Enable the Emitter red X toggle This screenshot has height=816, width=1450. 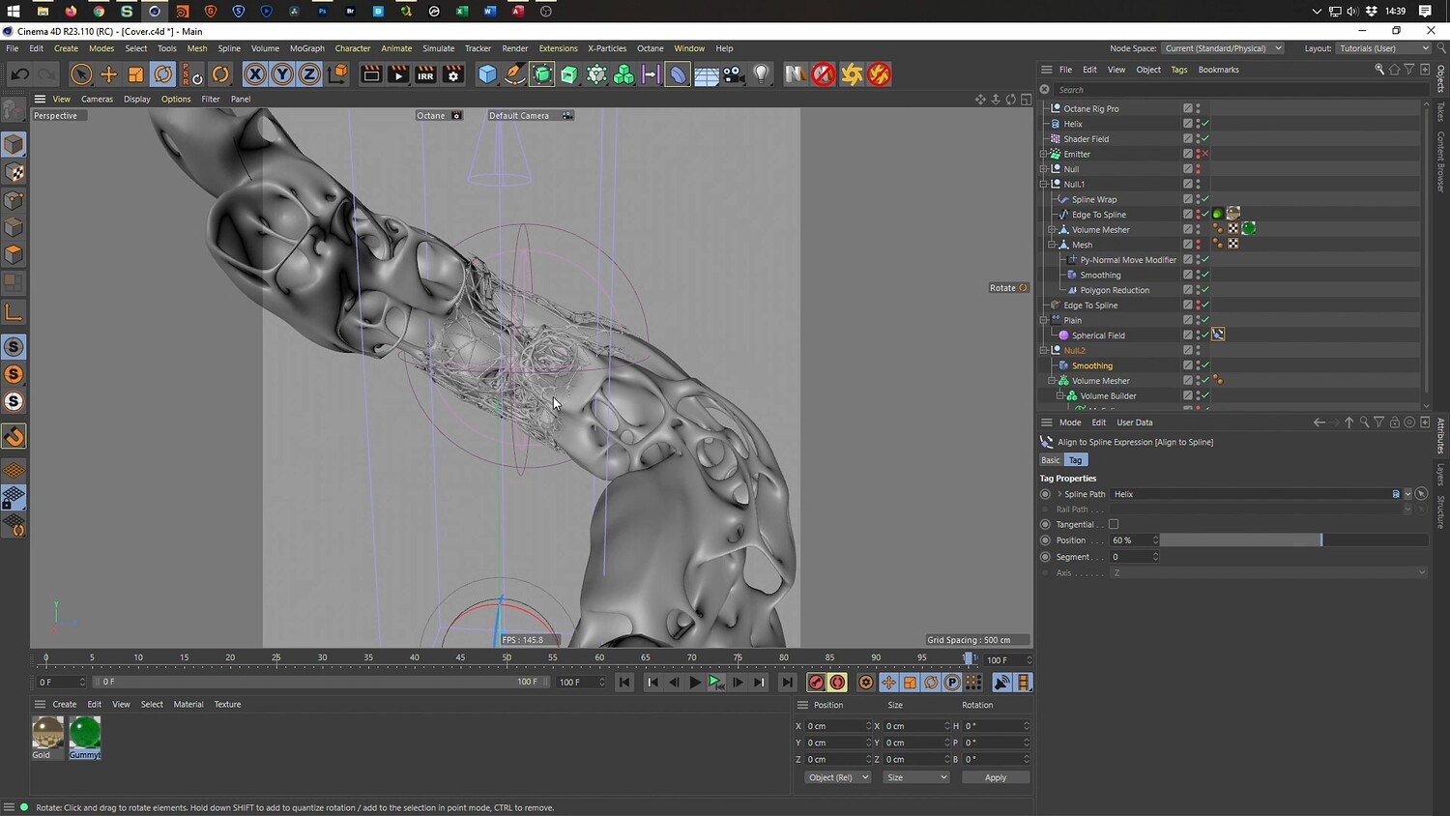click(x=1205, y=154)
